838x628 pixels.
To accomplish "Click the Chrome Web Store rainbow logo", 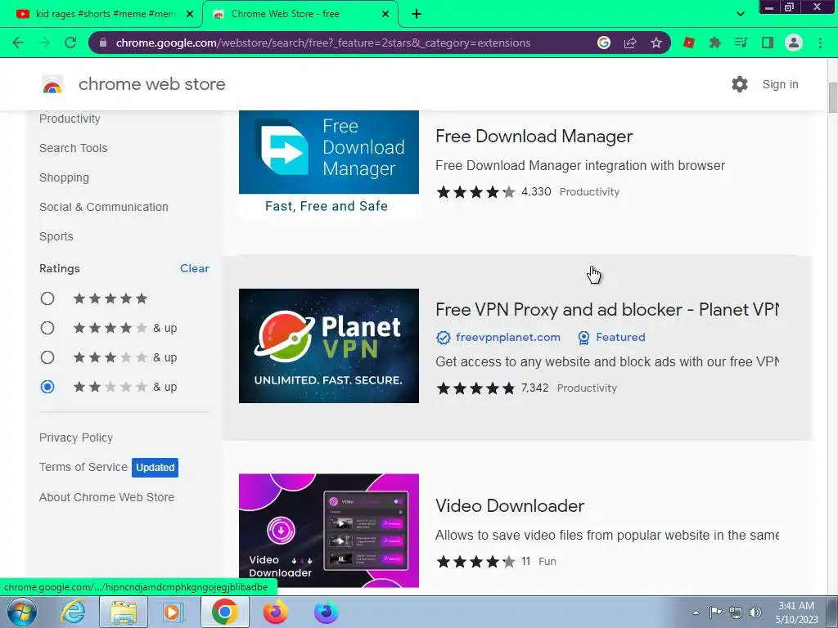I will (52, 84).
